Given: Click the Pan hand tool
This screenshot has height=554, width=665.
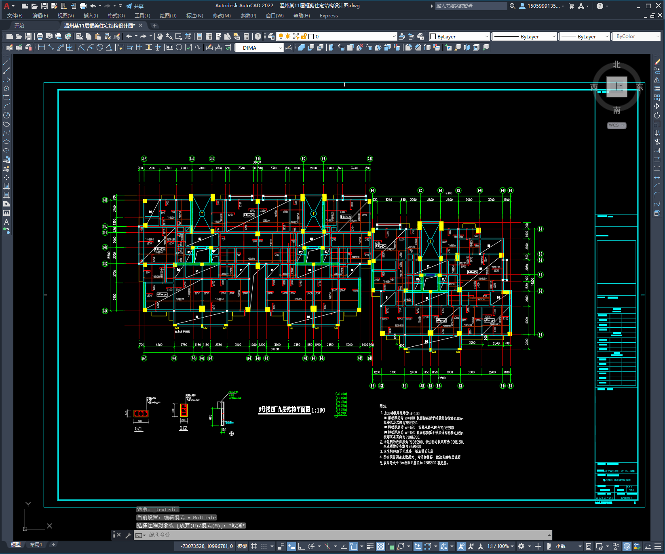Looking at the screenshot, I should point(160,36).
